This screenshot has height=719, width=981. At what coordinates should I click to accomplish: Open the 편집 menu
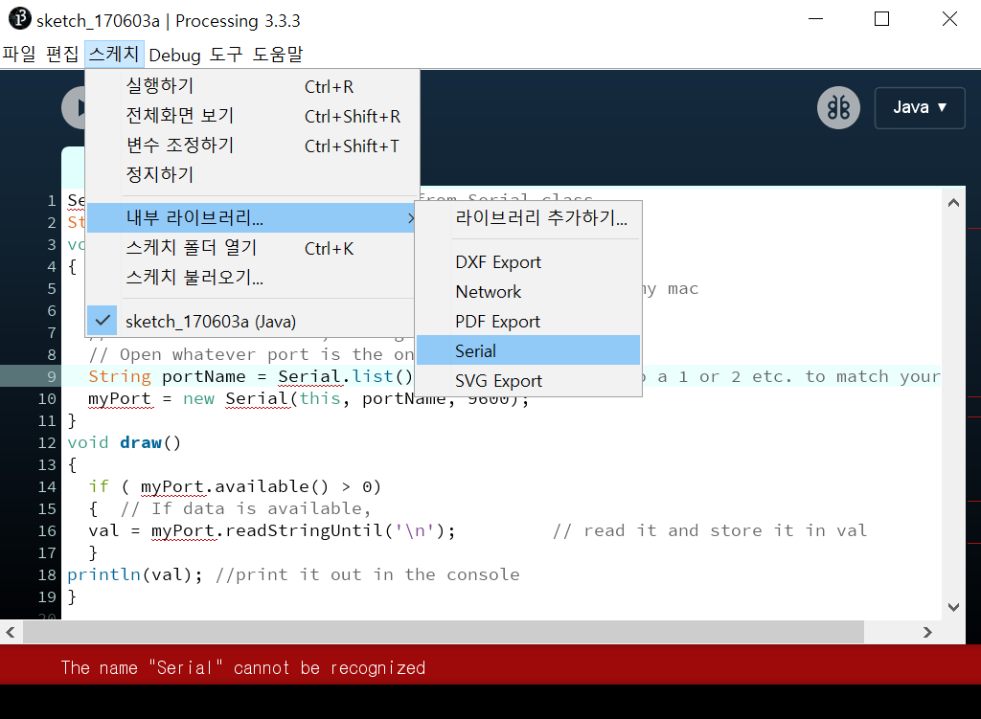62,54
